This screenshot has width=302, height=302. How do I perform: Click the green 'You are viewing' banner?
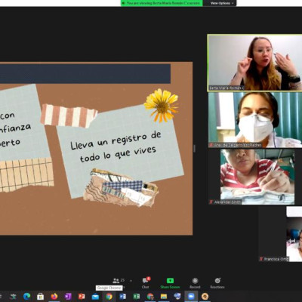click(162, 3)
